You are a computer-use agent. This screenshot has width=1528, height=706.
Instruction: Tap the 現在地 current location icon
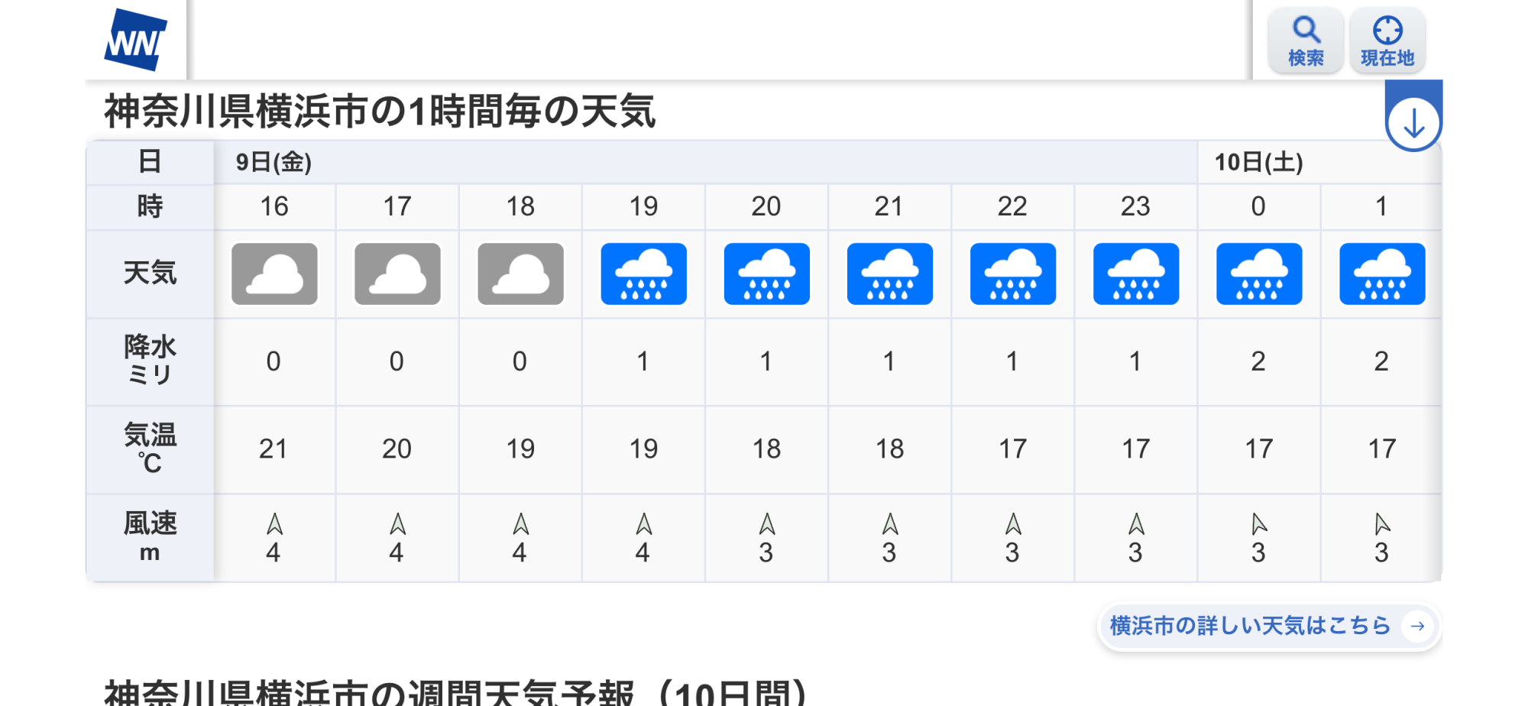(1387, 41)
